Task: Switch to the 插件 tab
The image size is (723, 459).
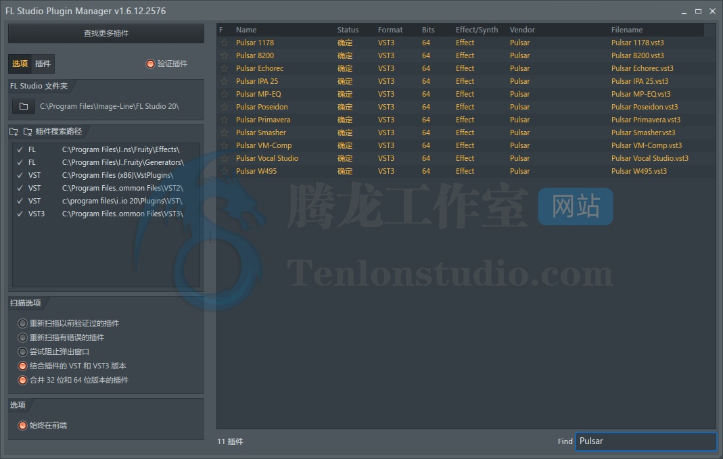Action: 43,64
